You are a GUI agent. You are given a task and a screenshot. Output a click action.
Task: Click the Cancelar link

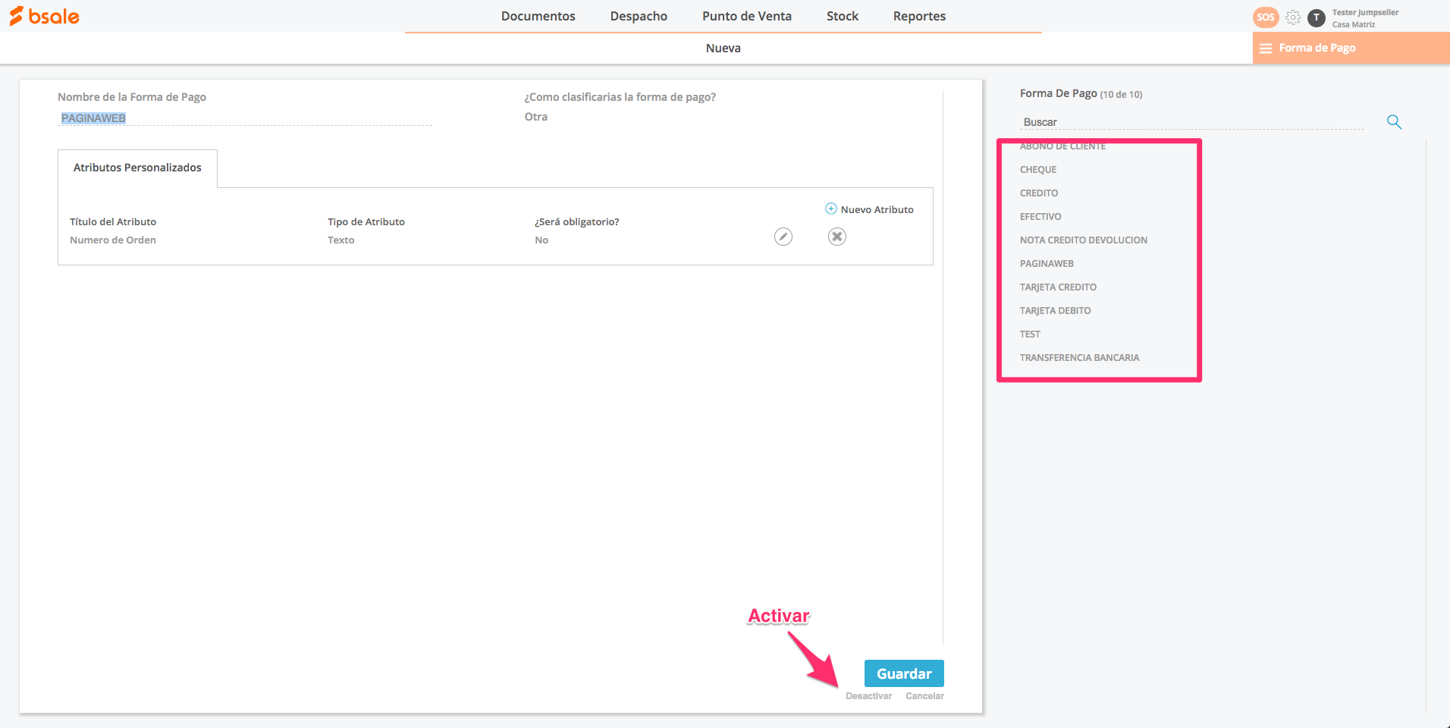pyautogui.click(x=924, y=696)
